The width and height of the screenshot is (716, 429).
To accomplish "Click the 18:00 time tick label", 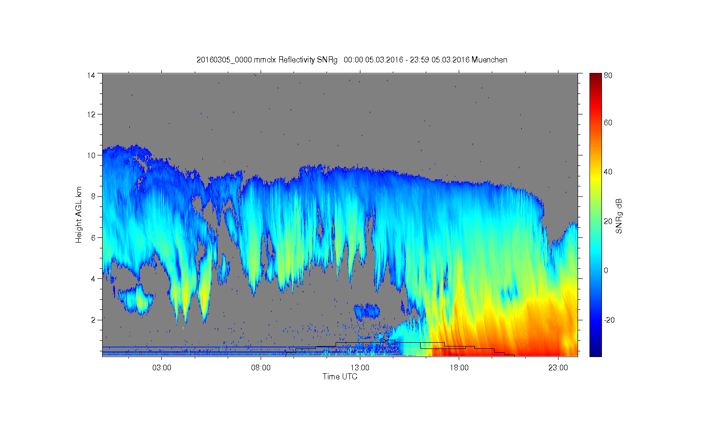I will (x=459, y=368).
